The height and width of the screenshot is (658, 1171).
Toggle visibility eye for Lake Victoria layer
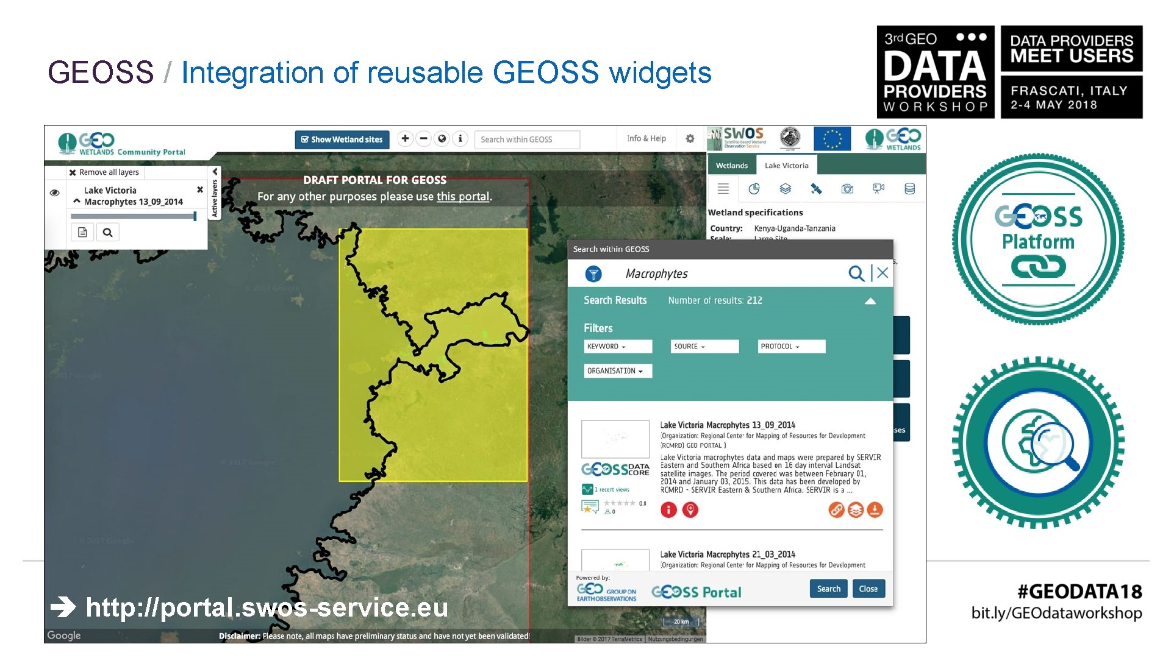pyautogui.click(x=55, y=193)
